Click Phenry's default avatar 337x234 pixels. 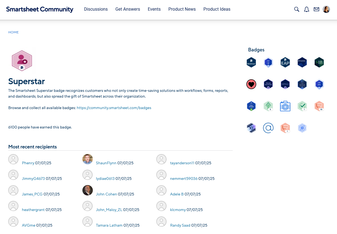coord(13,159)
